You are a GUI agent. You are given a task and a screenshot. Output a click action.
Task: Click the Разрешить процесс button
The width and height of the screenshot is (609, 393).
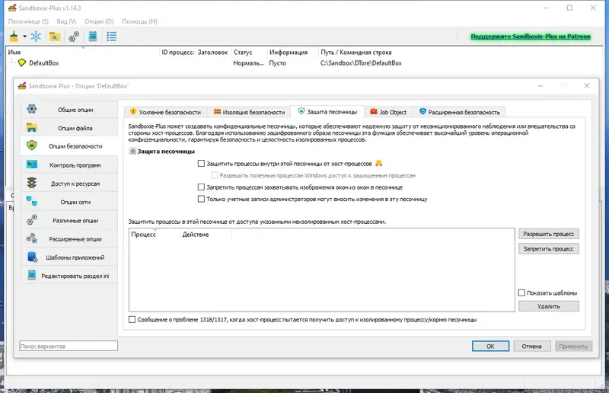pyautogui.click(x=548, y=234)
